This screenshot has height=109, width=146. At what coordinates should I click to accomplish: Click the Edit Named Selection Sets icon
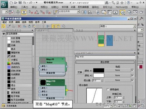point(55,12)
